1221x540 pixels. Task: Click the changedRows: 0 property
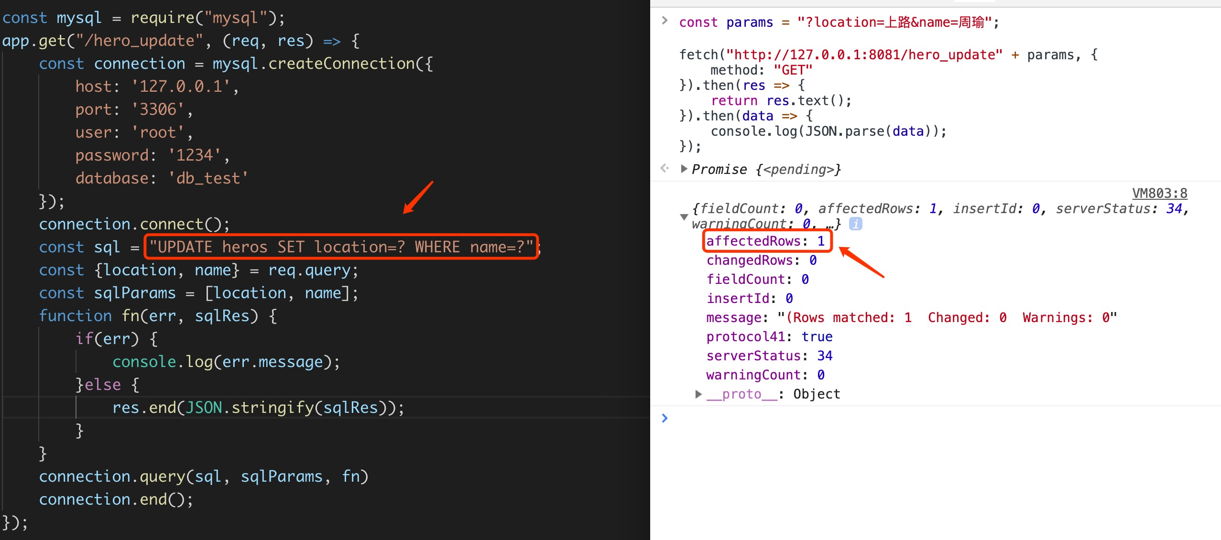pos(761,260)
